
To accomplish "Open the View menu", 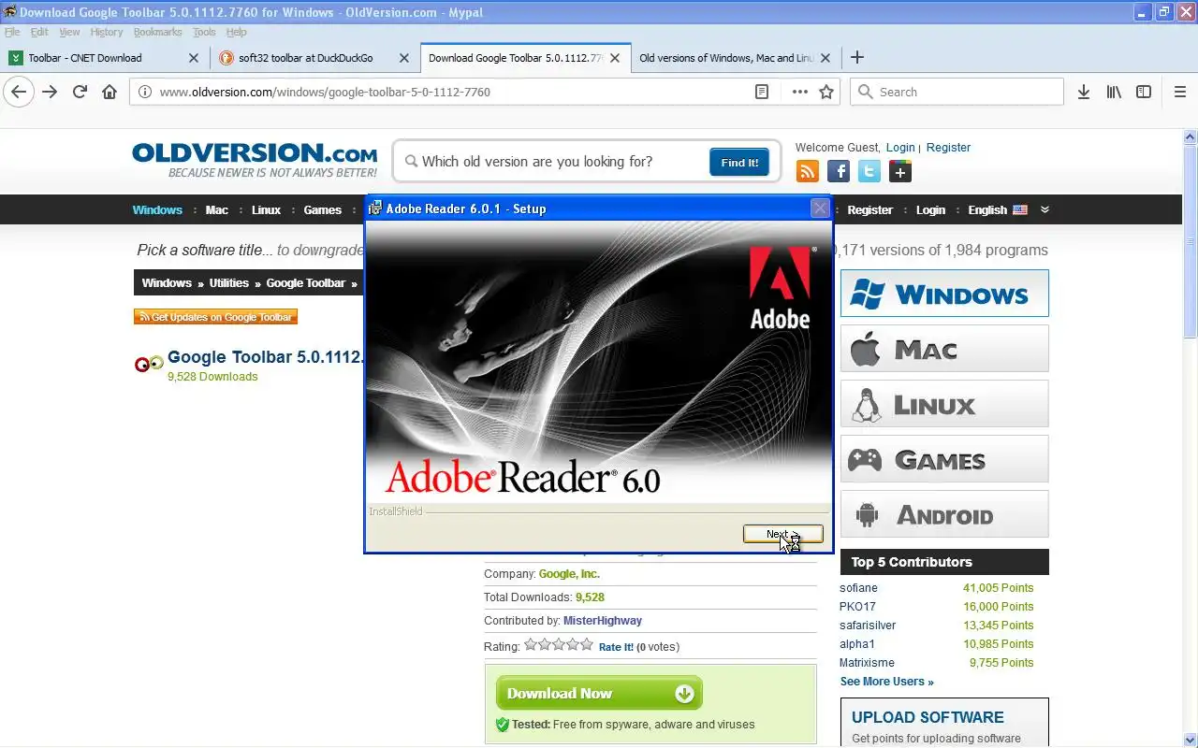I will point(69,32).
